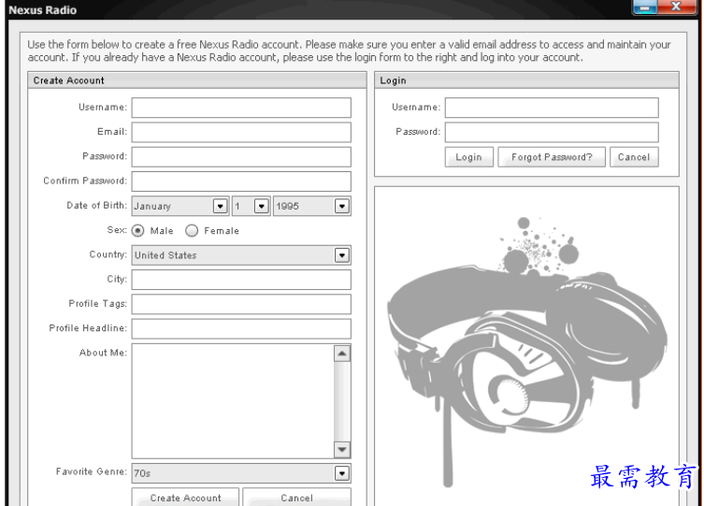Focus the Profile Headline field
Screen dimensions: 704x506
coord(241,328)
